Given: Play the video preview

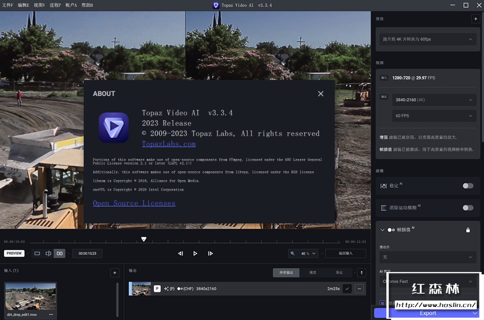Looking at the screenshot, I should coord(195,253).
